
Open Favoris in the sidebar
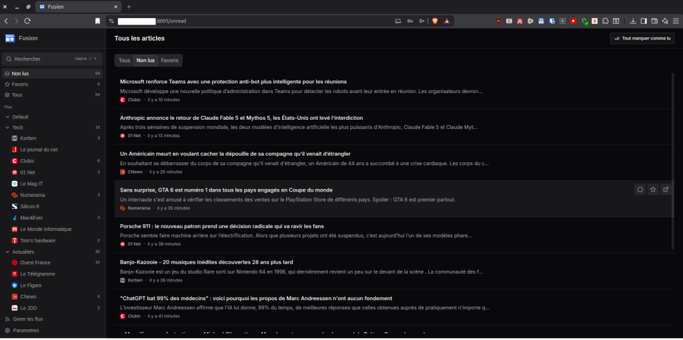[x=52, y=85]
